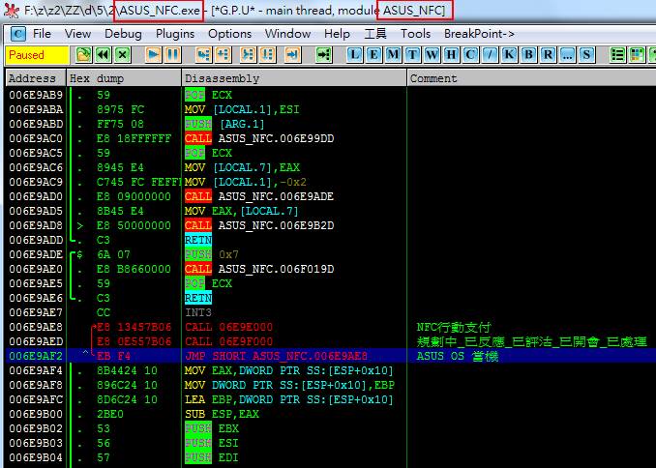656x468 pixels.
Task: Show References with R button
Action: [x=548, y=55]
